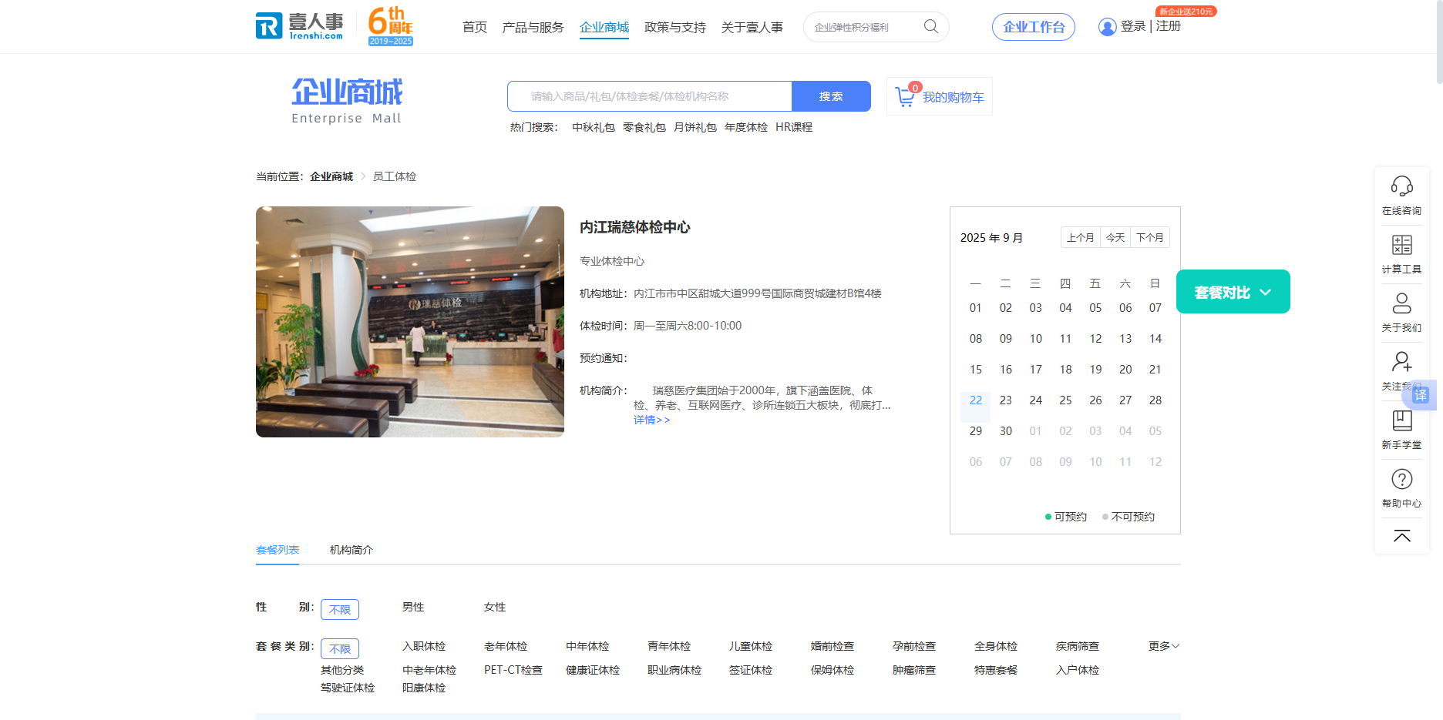
Task: Click the 6th anniversary badge
Action: (391, 26)
